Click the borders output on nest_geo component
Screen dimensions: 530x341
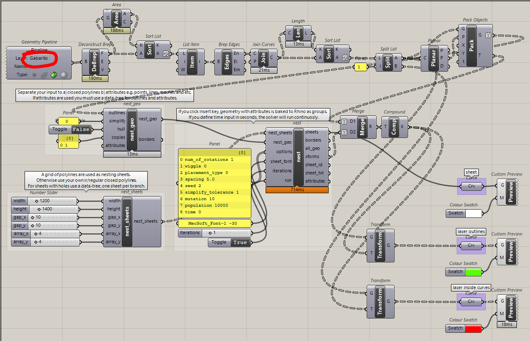point(147,139)
